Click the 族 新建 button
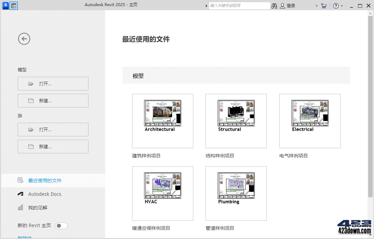Screen dimensions: 374x239 [53, 146]
